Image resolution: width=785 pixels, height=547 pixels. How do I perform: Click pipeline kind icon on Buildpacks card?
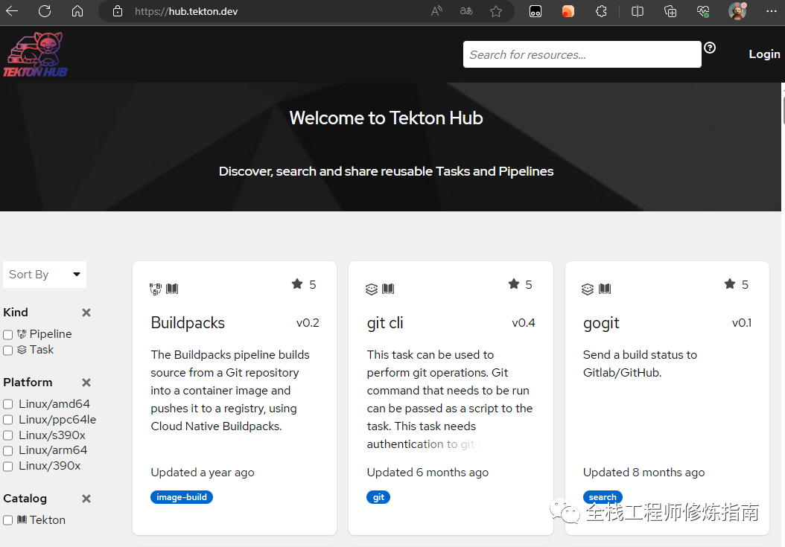pos(156,289)
